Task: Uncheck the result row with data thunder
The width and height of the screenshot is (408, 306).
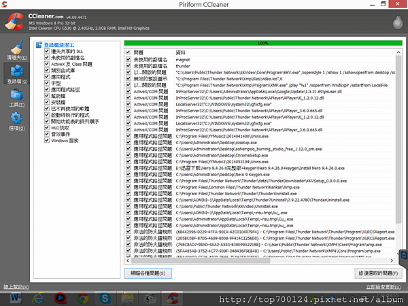Action: (x=129, y=65)
